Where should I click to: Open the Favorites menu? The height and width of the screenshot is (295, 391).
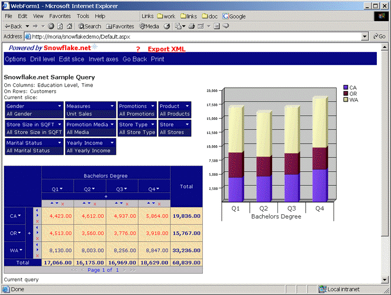(60, 16)
